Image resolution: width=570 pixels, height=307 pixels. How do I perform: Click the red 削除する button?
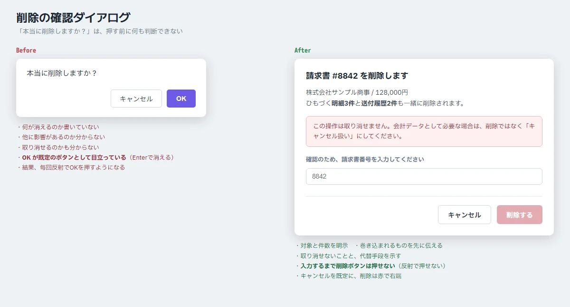coord(520,215)
